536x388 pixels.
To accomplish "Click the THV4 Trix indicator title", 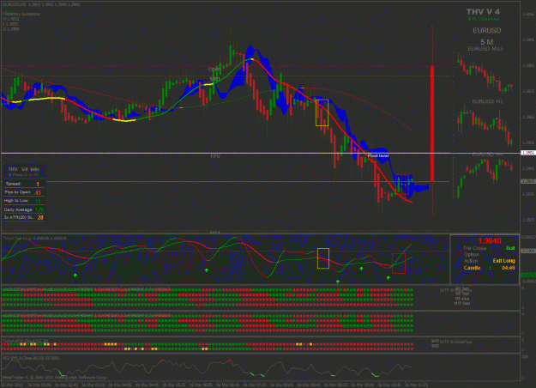I will [x=35, y=238].
